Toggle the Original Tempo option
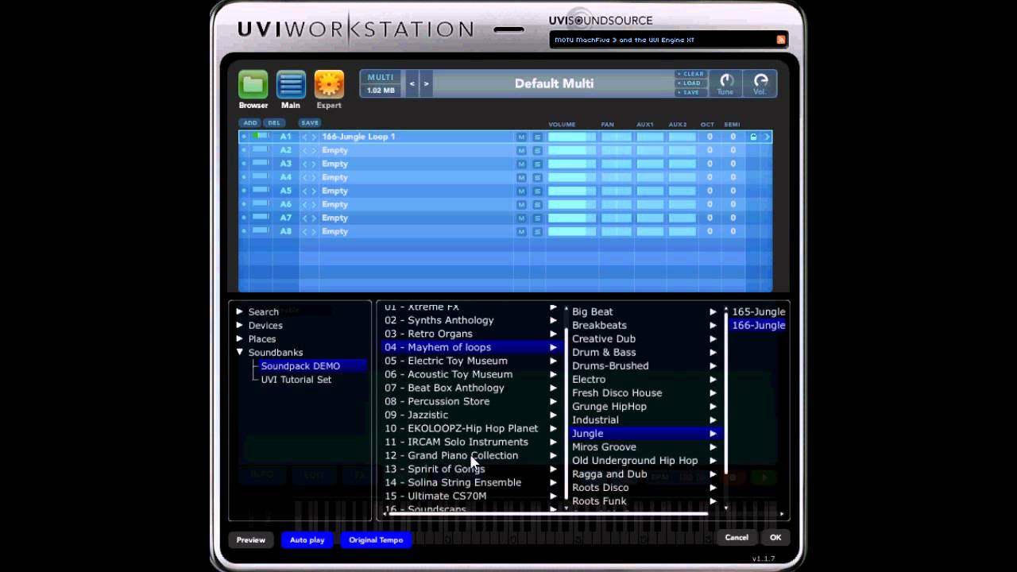1017x572 pixels. (x=376, y=539)
